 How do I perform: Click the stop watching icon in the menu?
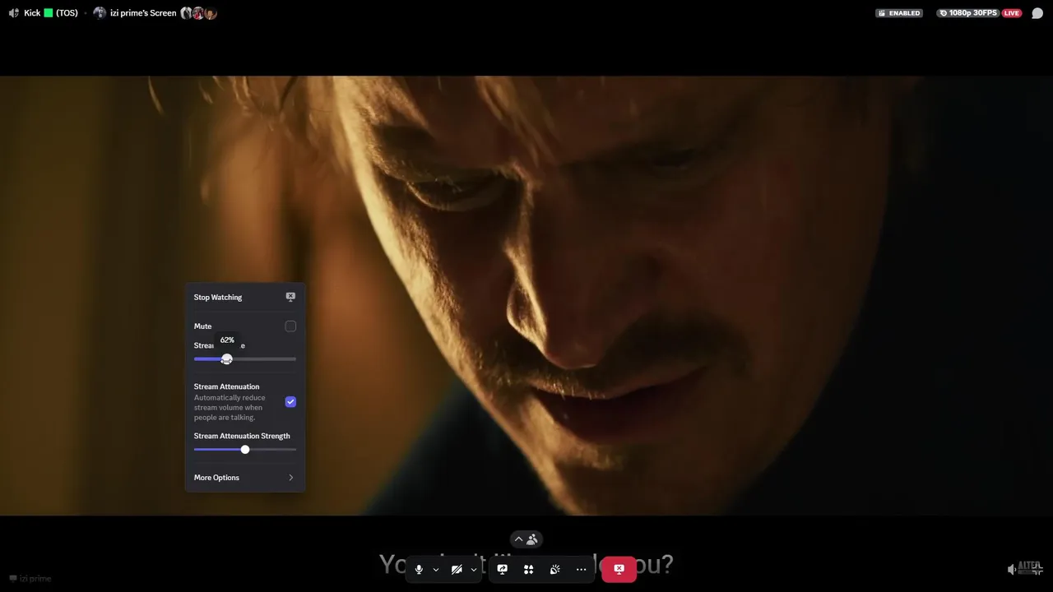click(x=290, y=297)
